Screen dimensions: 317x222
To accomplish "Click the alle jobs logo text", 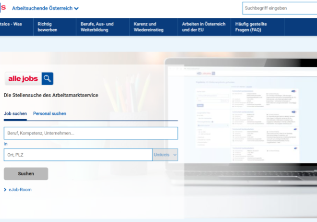I will click(x=23, y=79).
